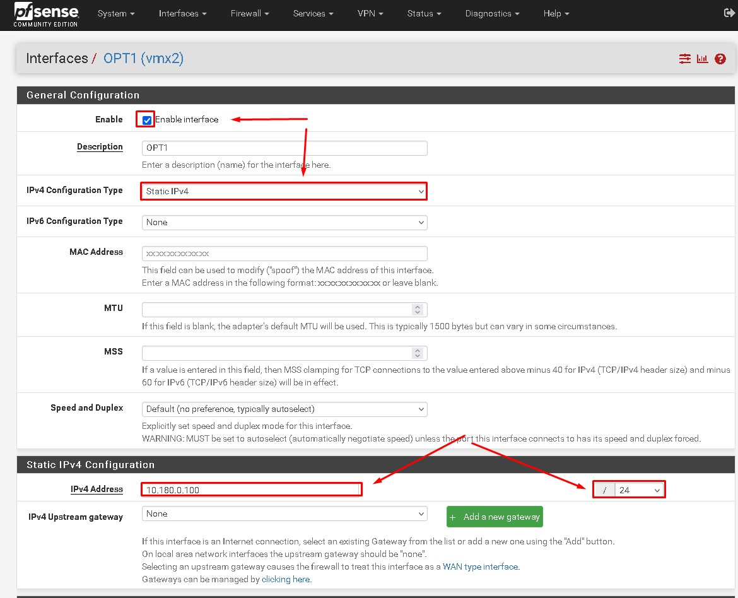Click the logout icon in top bar
Screen dimensions: 738x598
729,13
